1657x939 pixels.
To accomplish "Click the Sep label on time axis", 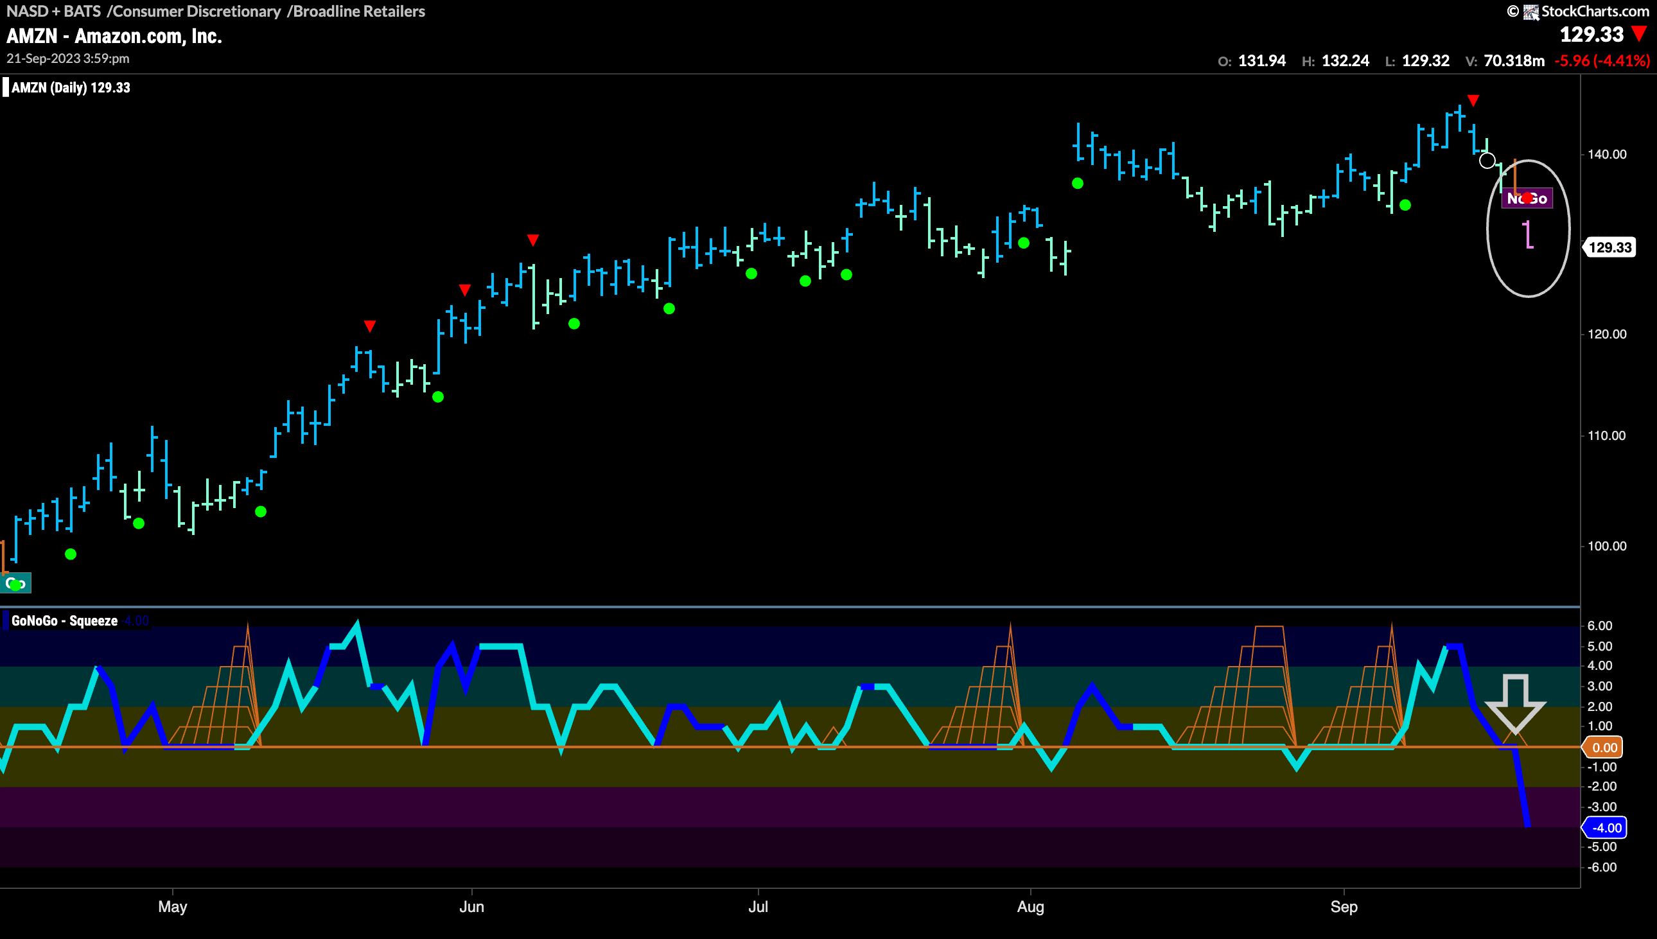I will click(1344, 906).
